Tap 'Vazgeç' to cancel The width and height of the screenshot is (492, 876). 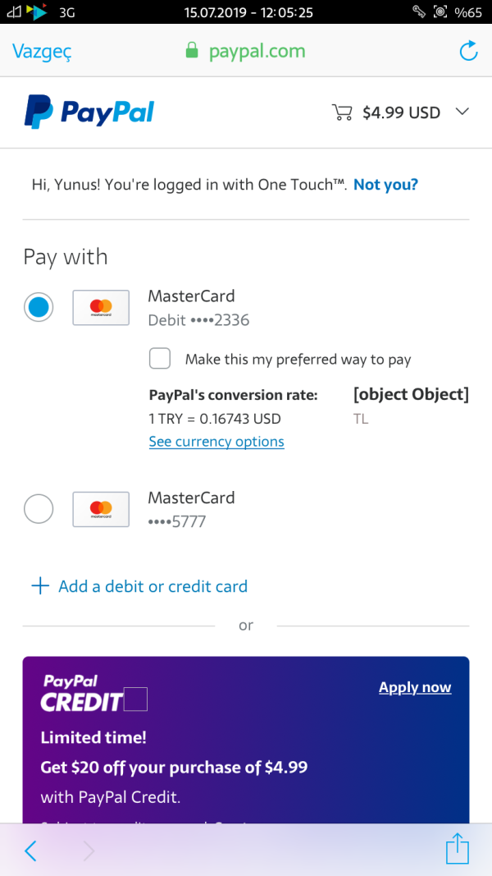pyautogui.click(x=42, y=52)
